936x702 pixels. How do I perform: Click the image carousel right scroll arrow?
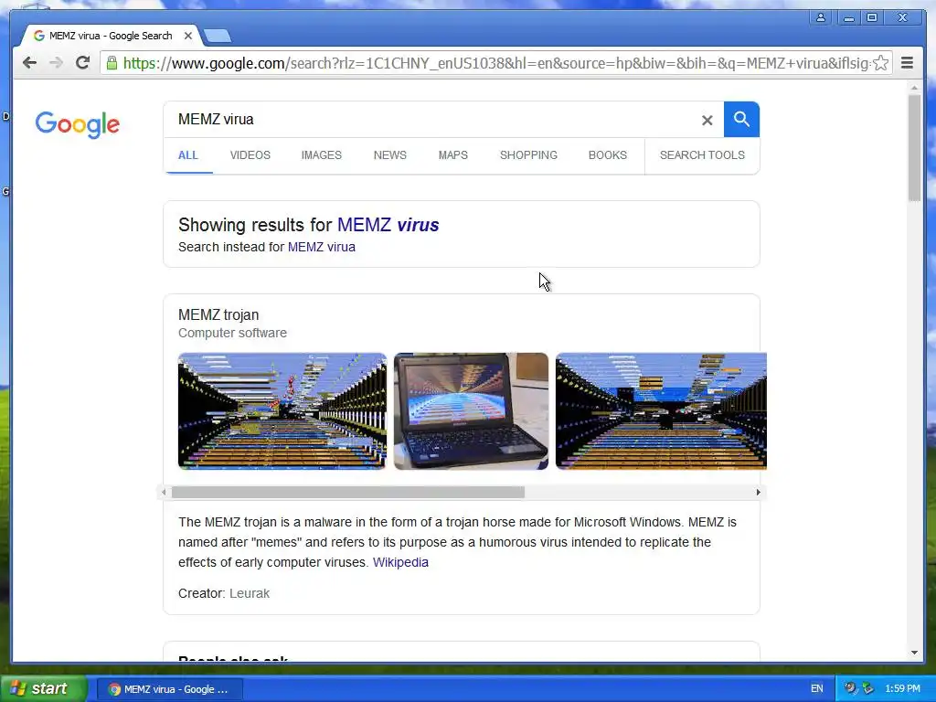[758, 493]
